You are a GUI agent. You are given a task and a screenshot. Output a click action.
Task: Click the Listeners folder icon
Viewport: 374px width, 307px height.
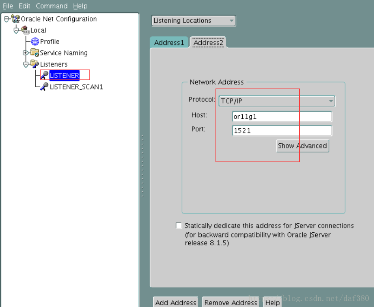[35, 64]
